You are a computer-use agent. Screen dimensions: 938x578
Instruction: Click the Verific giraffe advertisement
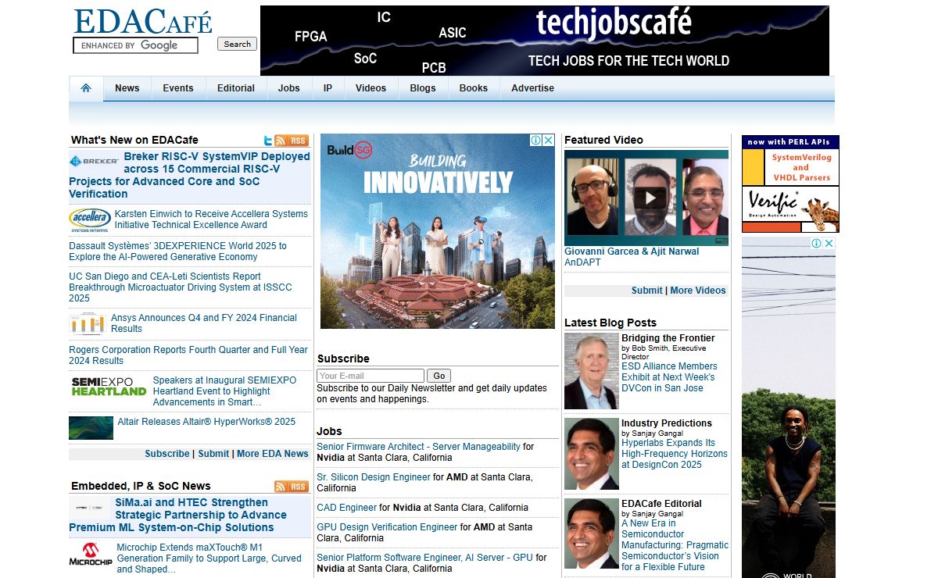pos(790,209)
